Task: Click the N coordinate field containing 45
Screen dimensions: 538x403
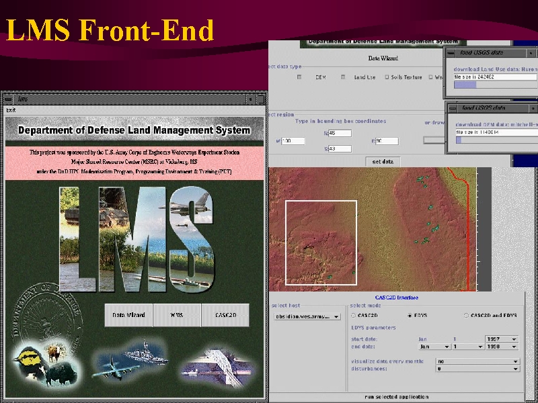Action: coord(340,133)
